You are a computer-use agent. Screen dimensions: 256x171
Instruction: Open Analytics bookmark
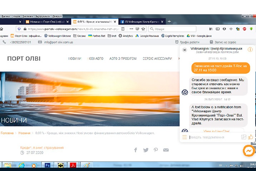pos(126,36)
